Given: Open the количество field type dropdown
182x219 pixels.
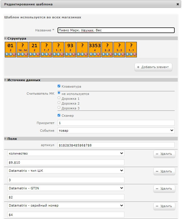Looking at the screenshot, I should pyautogui.click(x=66, y=153).
